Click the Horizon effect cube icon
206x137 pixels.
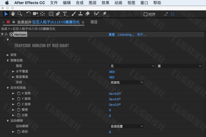click(x=12, y=34)
